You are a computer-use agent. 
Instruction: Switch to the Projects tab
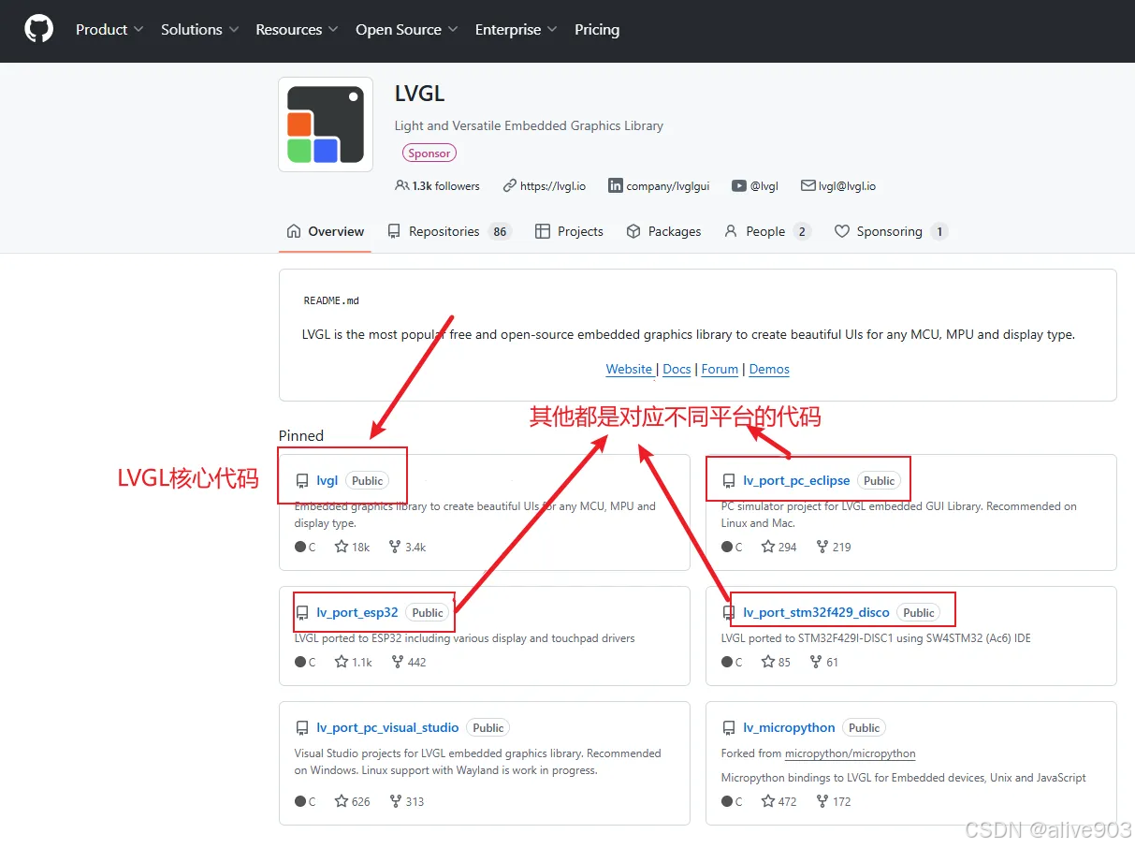[569, 231]
